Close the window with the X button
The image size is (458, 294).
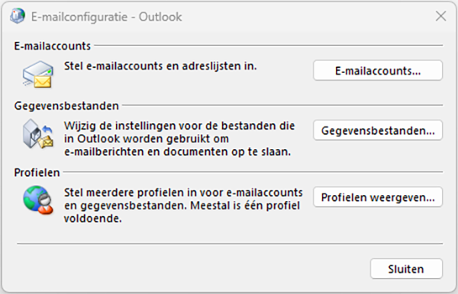click(440, 16)
